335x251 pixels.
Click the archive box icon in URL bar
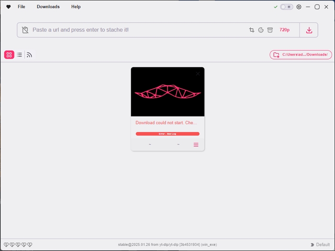point(270,30)
